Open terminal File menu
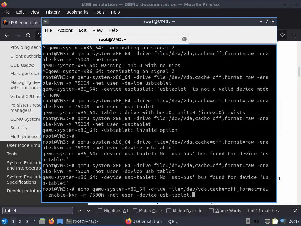 coord(48,30)
